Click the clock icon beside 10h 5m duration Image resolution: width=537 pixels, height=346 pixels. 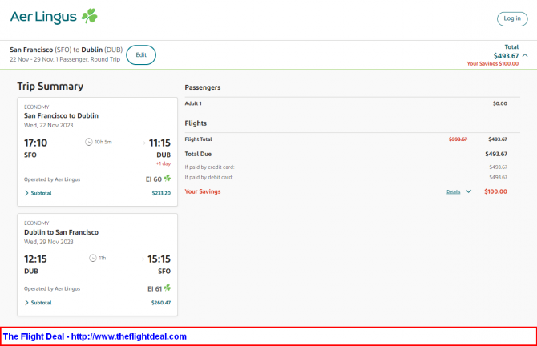pos(89,142)
